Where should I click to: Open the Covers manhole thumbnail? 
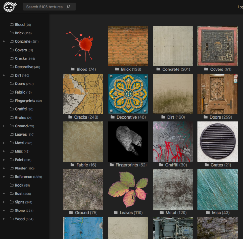point(217,46)
